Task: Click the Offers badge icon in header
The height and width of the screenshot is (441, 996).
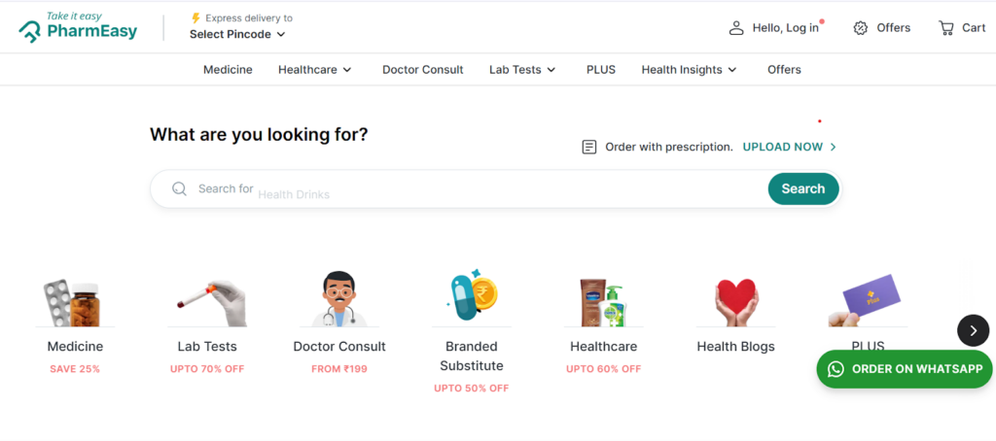Action: point(861,28)
